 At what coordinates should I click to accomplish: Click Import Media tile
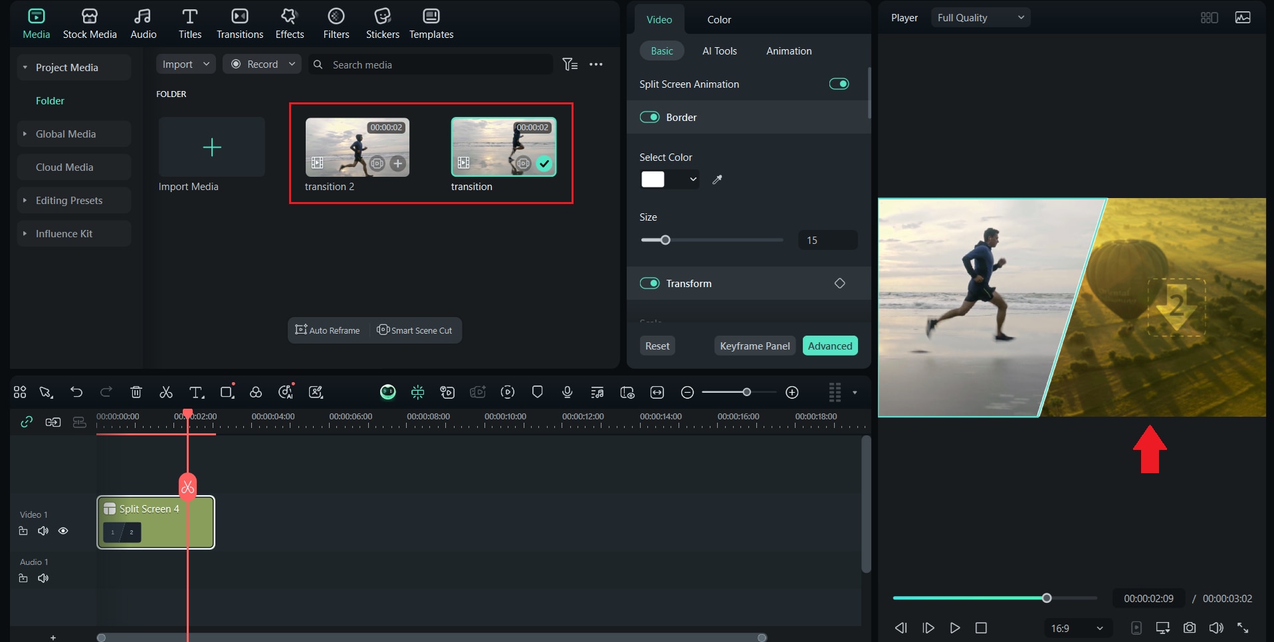(211, 147)
